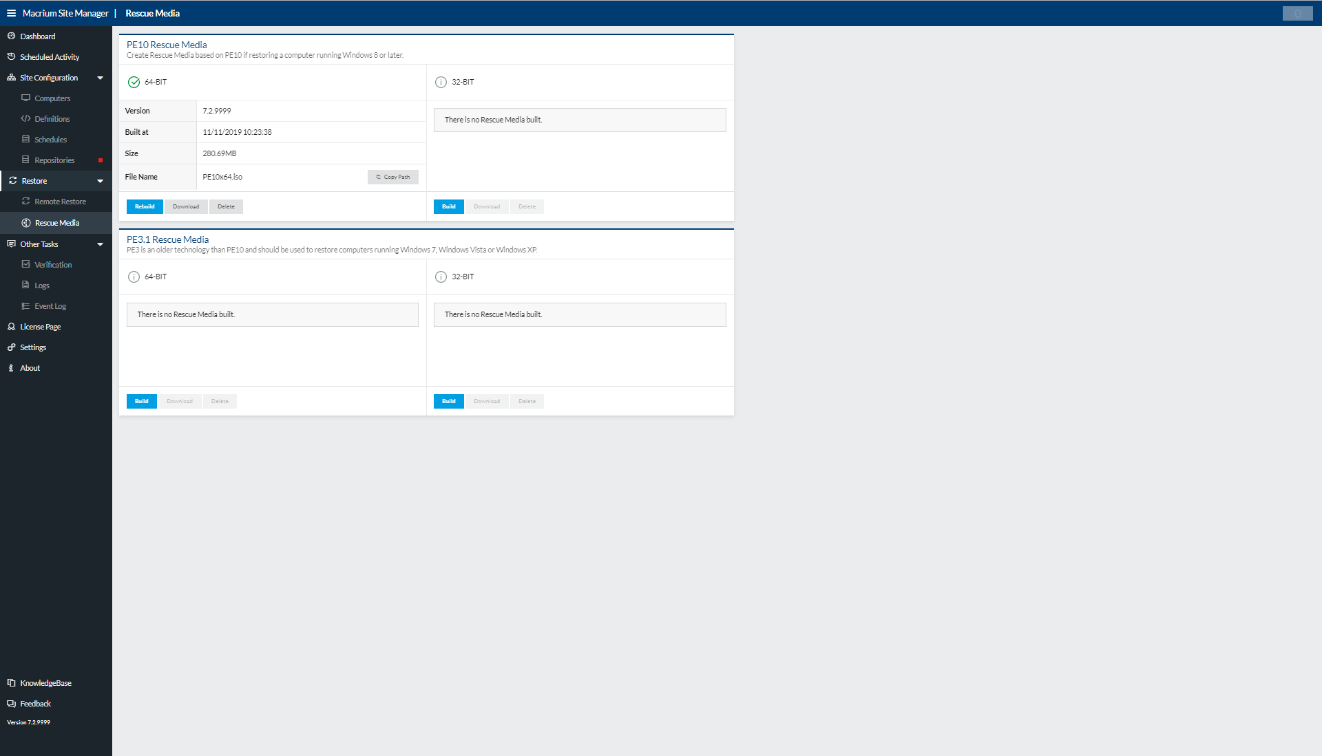Open the Definitions page

(52, 118)
